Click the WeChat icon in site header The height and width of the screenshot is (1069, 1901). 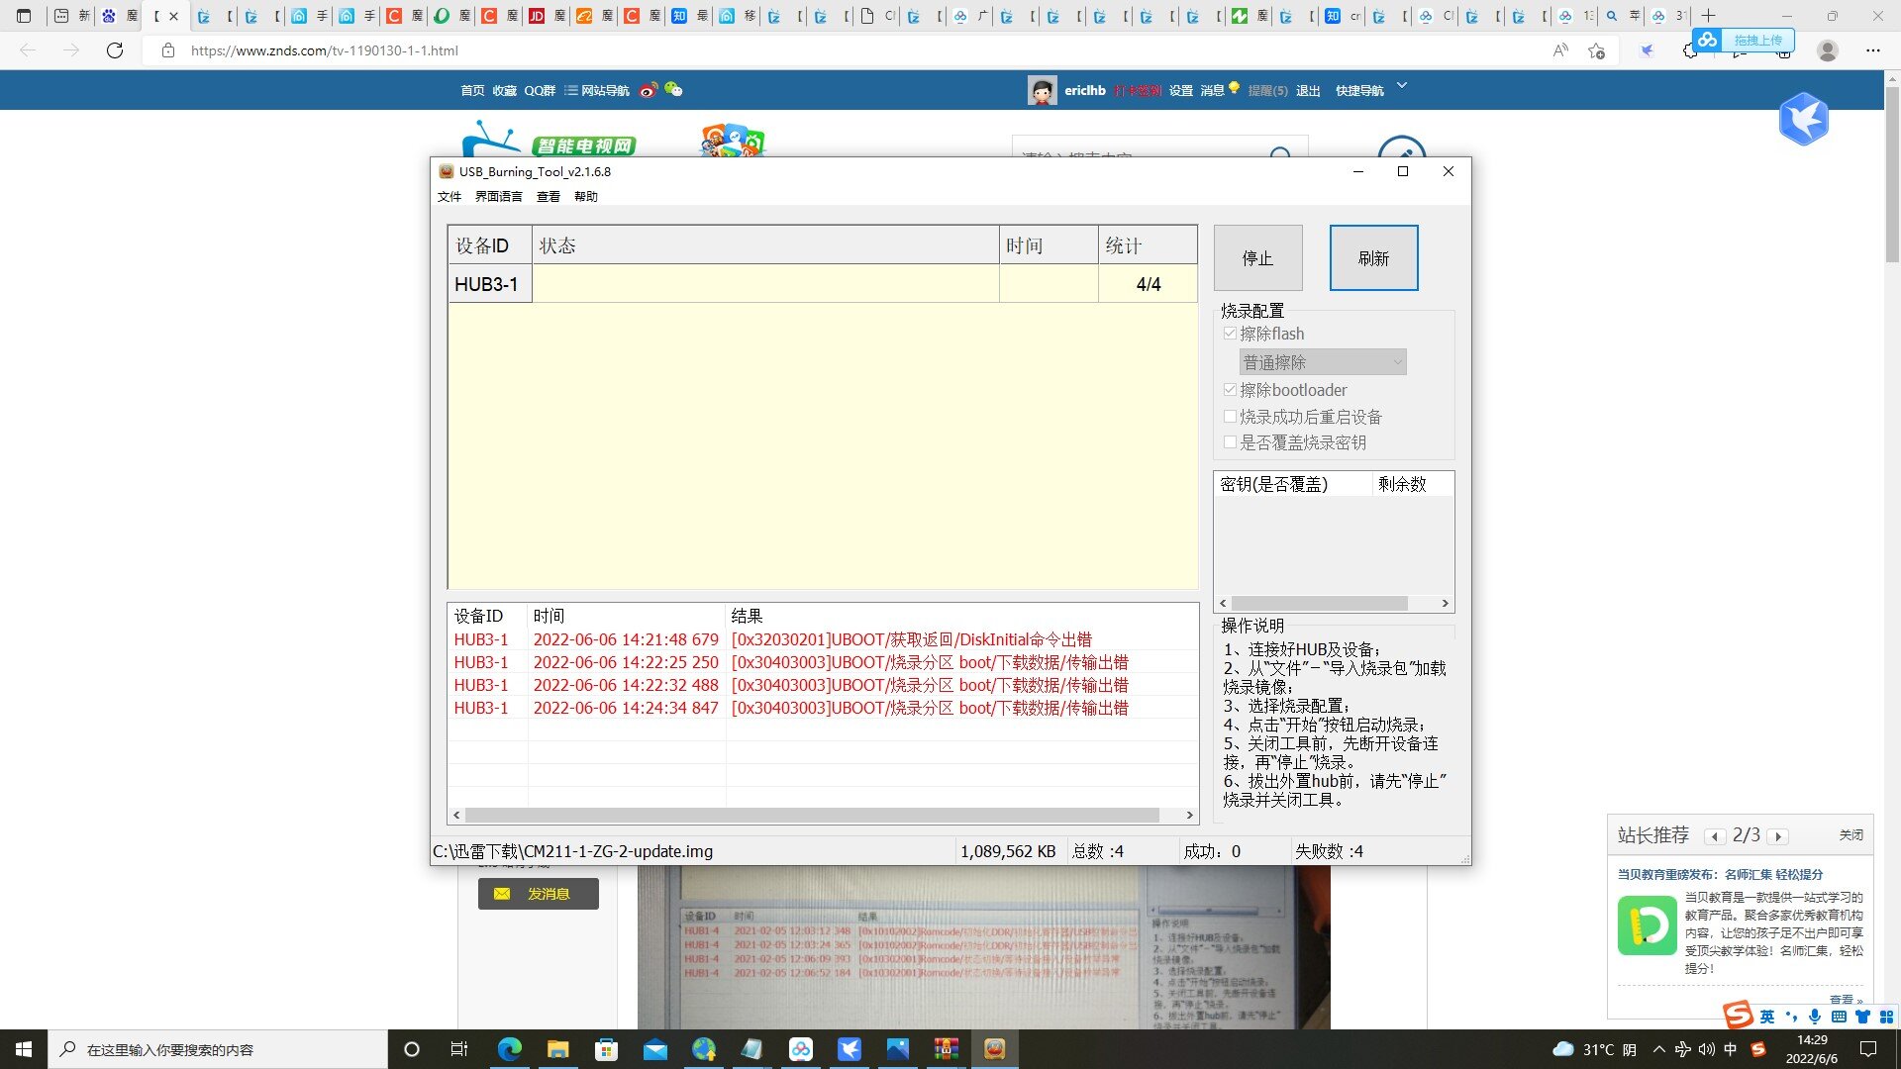point(673,89)
